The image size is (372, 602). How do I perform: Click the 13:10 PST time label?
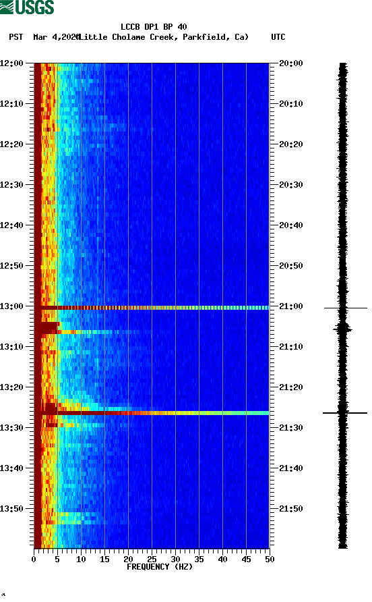12,347
